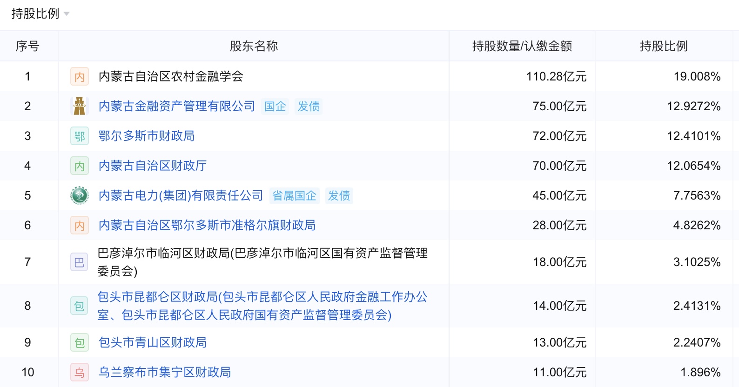This screenshot has width=739, height=387.
Task: Click 发债 tag on 内蒙古金融资产管理 row
Action: tap(309, 107)
